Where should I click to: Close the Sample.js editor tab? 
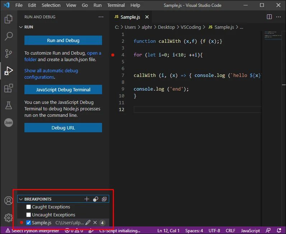click(x=147, y=17)
